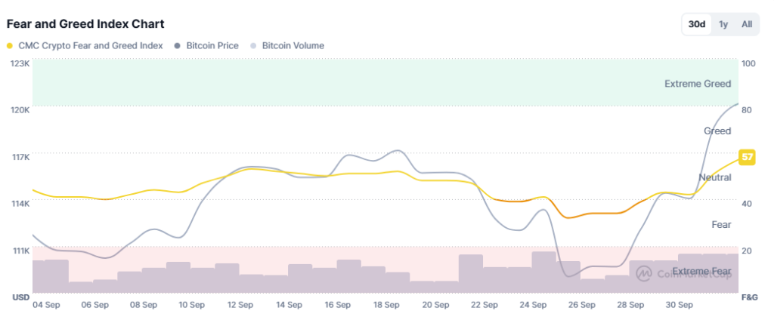Screen dimensions: 774x326
Task: Switch to the 30d time range
Action: (696, 24)
